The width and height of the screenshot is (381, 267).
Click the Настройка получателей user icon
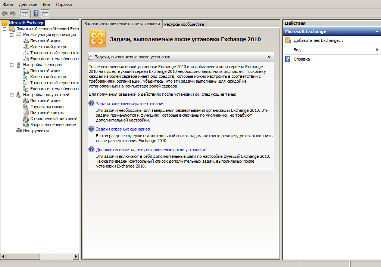[x=18, y=95]
